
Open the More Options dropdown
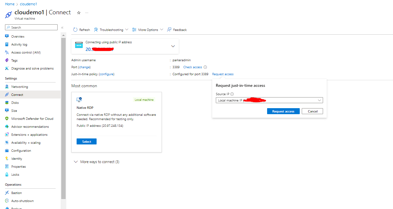(x=148, y=30)
